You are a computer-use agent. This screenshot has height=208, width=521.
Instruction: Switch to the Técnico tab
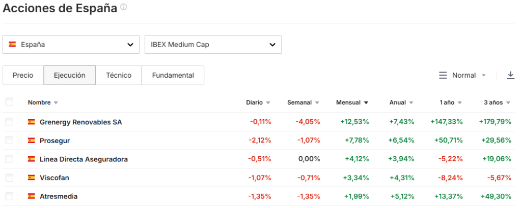click(119, 75)
